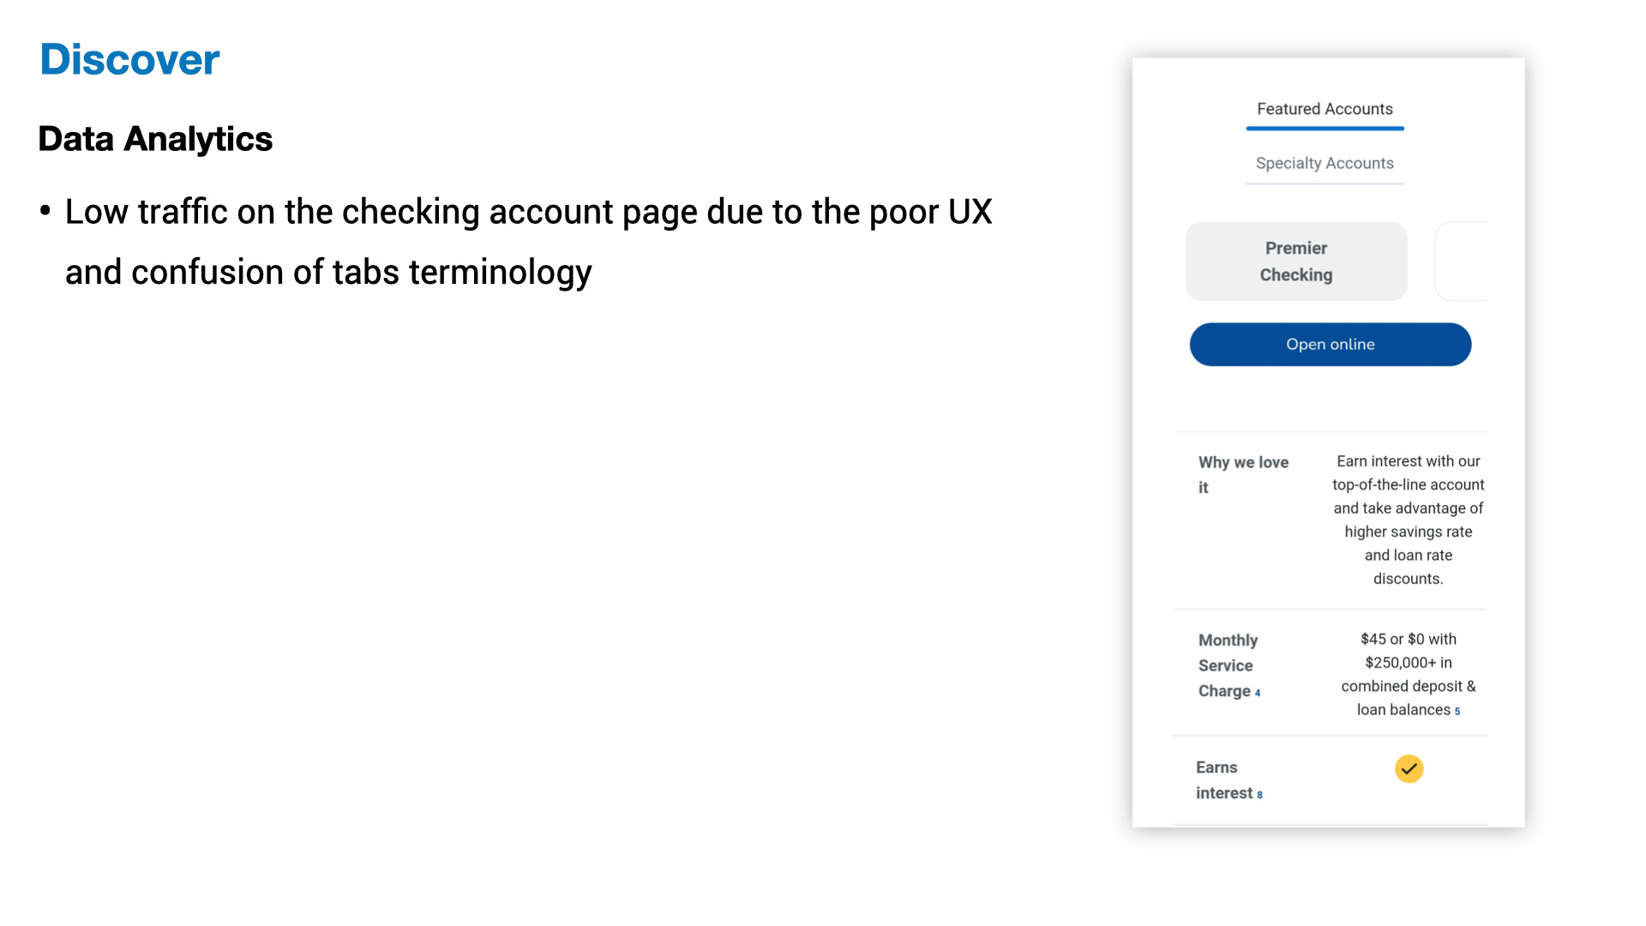This screenshot has width=1646, height=926.
Task: Select the Featured Accounts tab
Action: 1325,109
